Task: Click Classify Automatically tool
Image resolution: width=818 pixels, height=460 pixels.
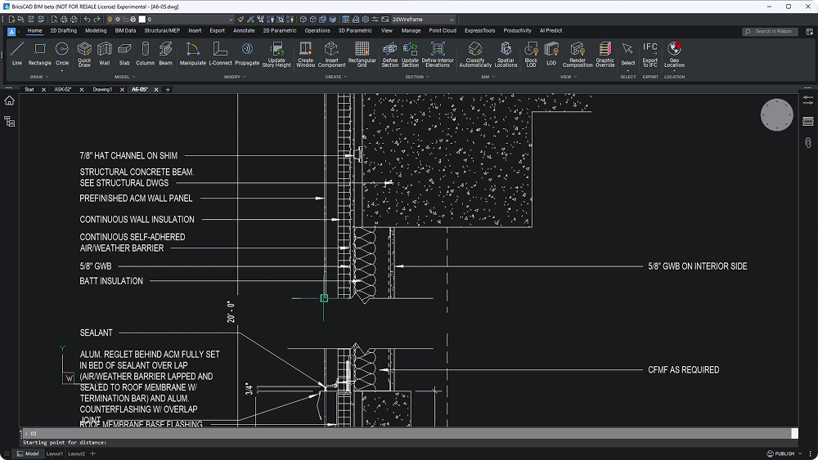Action: click(475, 55)
